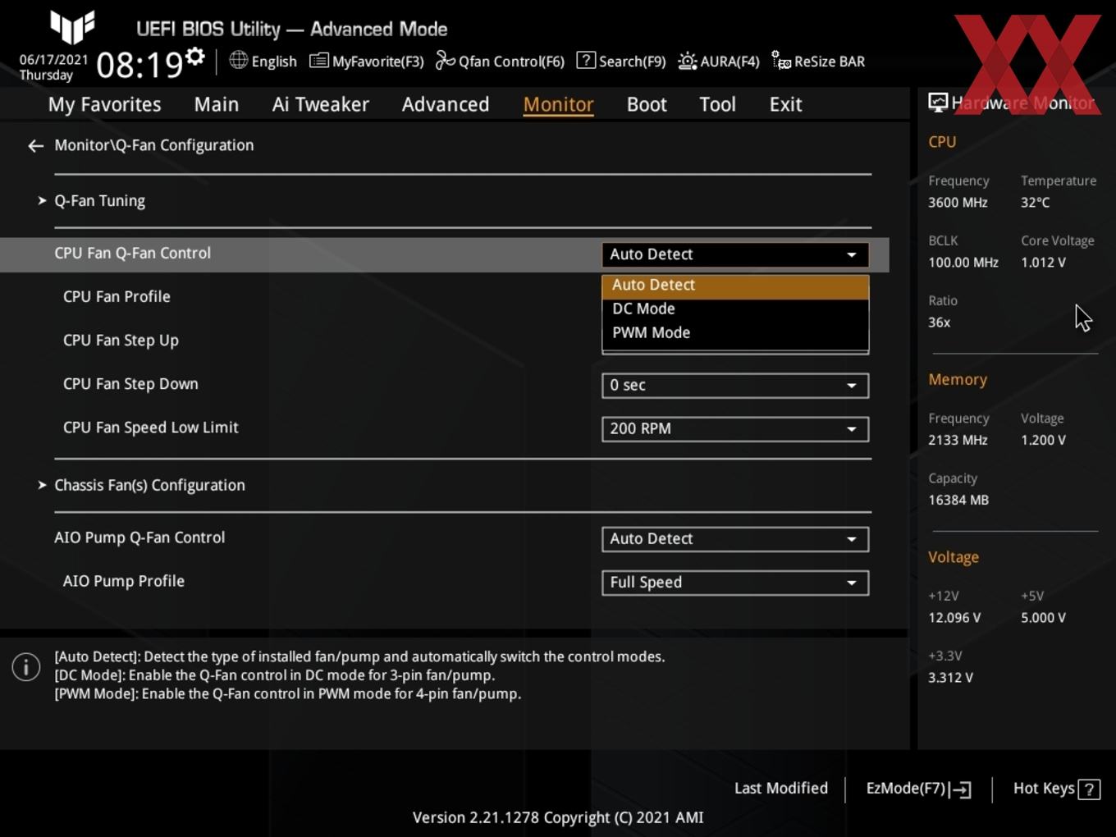Screen dimensions: 1116x837
Task: Open Search(F9)
Action: pos(621,61)
